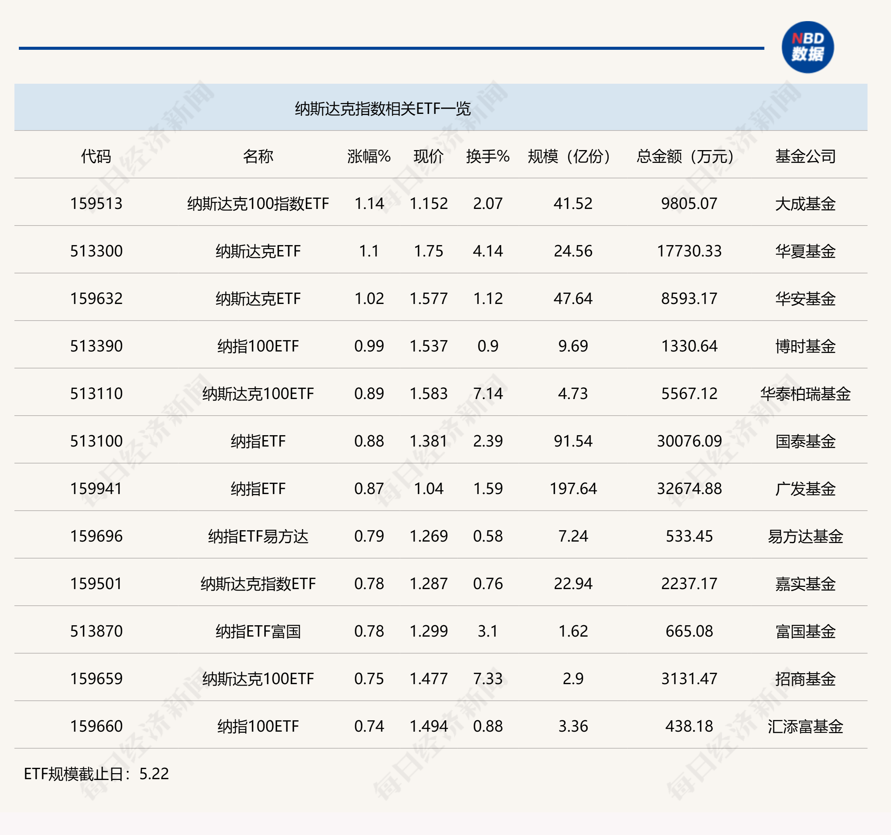Click the 基金公司 column header
The width and height of the screenshot is (891, 835).
pyautogui.click(x=805, y=156)
